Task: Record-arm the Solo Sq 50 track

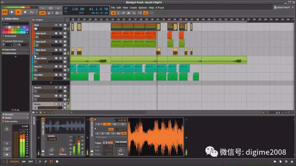Action: tap(56, 41)
